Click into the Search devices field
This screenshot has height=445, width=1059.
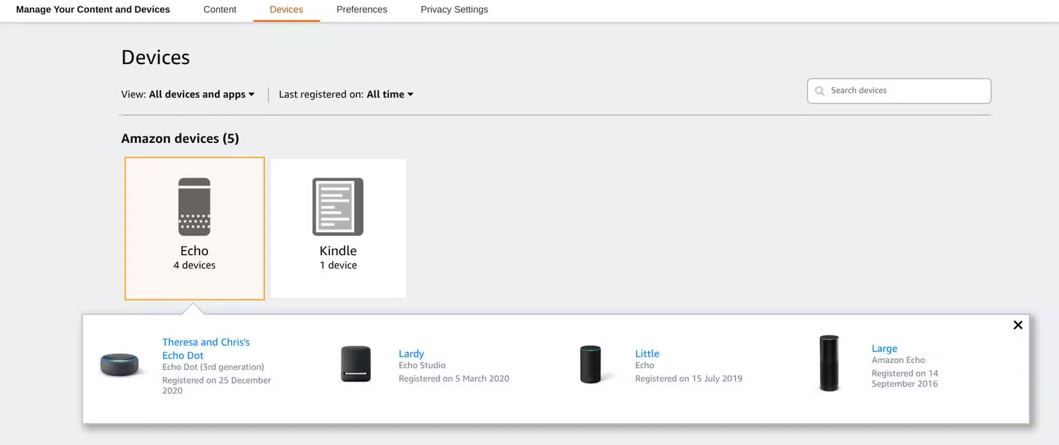[899, 91]
